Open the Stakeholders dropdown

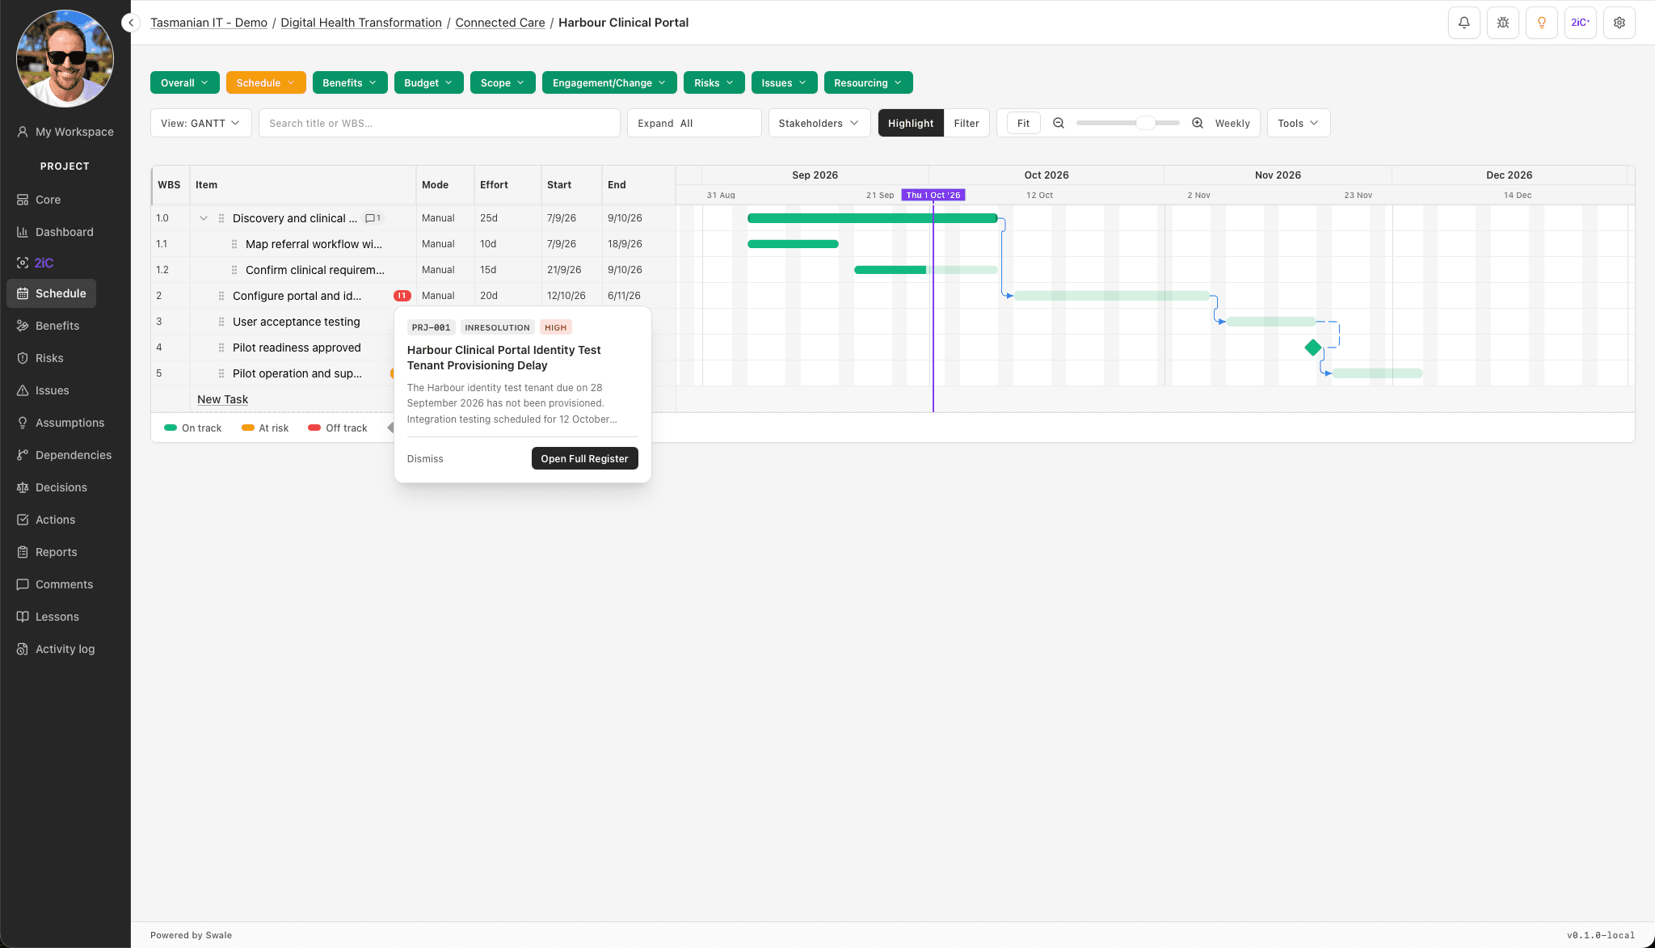(819, 123)
